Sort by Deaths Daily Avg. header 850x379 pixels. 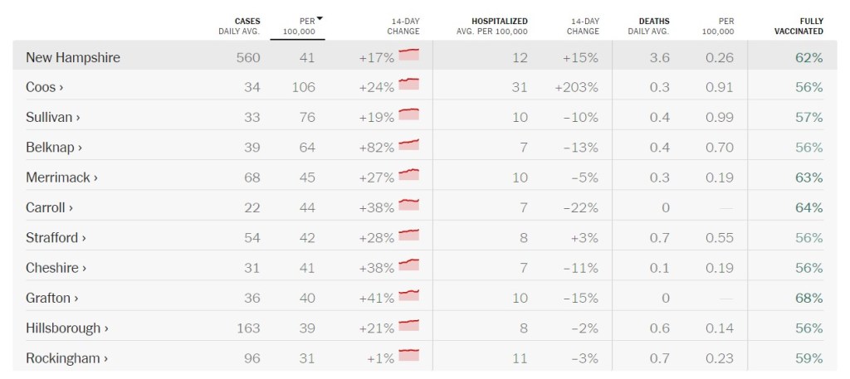pyautogui.click(x=654, y=26)
